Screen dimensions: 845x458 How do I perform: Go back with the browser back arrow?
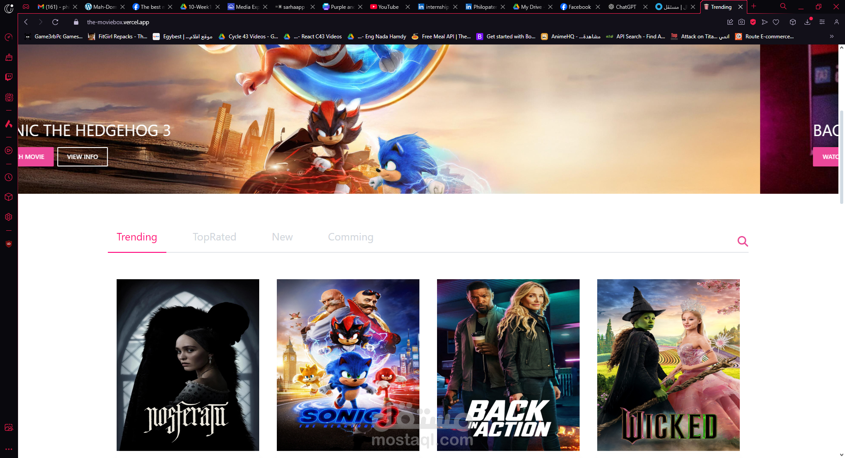point(26,22)
